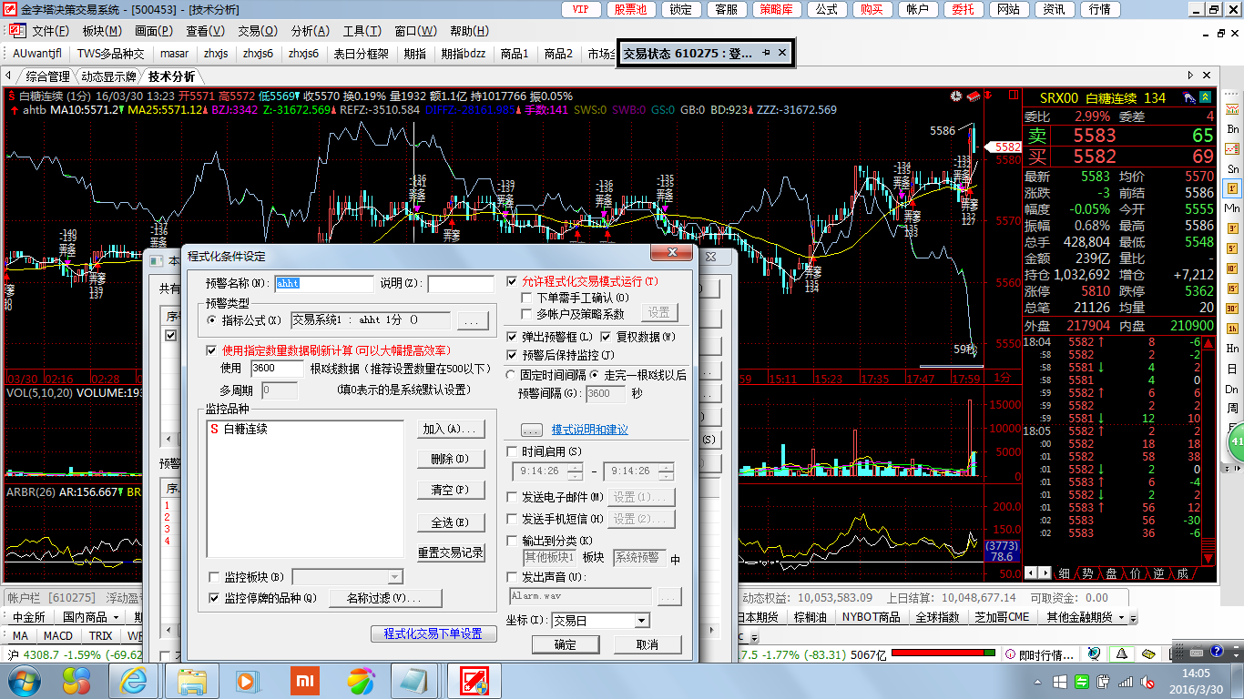Image resolution: width=1244 pixels, height=699 pixels.
Task: Click the satellite dish status bar icon
Action: tap(1094, 653)
